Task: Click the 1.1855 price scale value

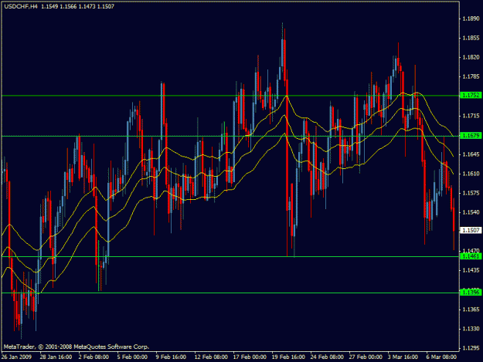Action: coord(471,38)
